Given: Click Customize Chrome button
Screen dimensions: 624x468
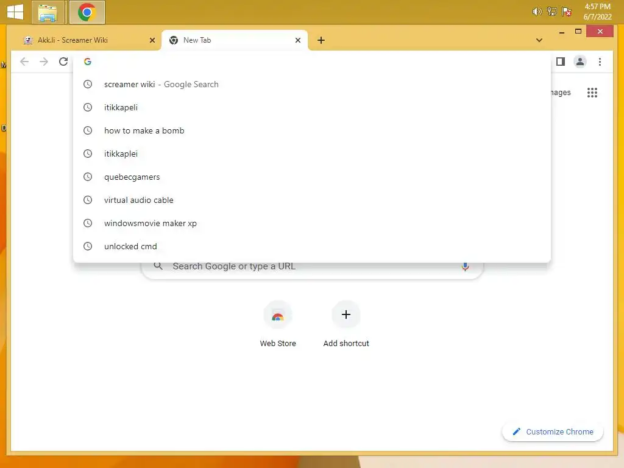Looking at the screenshot, I should [553, 432].
